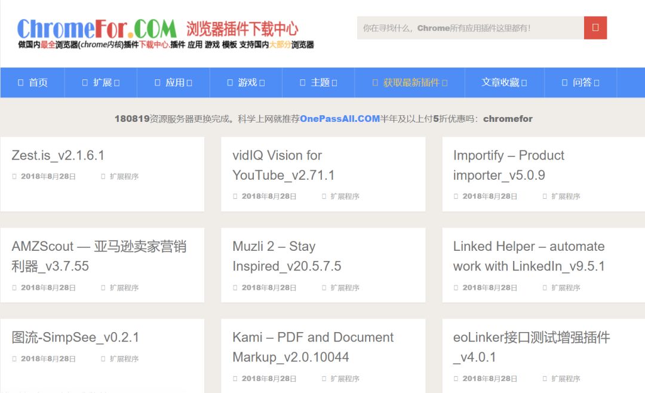Open the 获取最新插件 menu item
Viewport: 645px width, 393px height.
pos(410,82)
